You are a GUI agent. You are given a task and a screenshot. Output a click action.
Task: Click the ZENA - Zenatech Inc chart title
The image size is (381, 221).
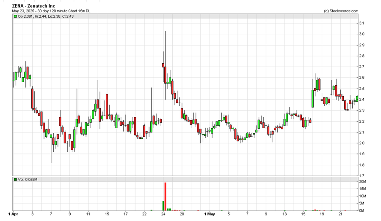33,6
